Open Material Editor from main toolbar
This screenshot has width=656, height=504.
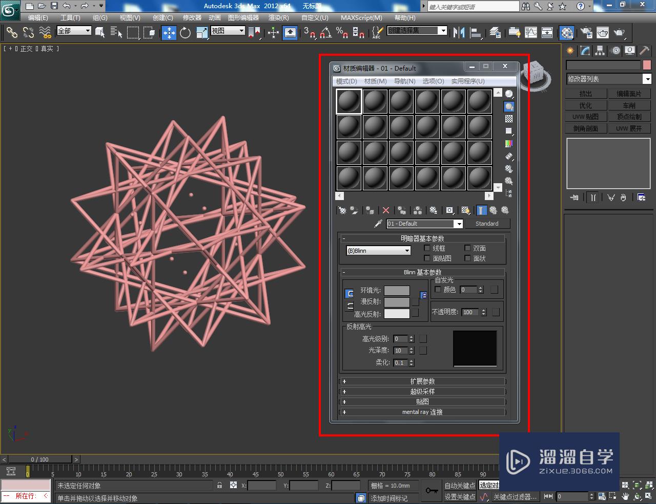[x=566, y=33]
